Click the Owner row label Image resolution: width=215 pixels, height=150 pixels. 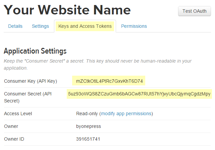click(x=11, y=126)
